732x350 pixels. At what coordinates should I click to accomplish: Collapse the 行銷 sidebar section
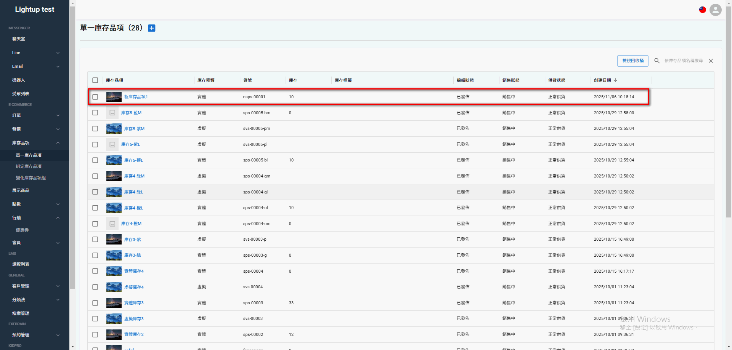[35, 218]
